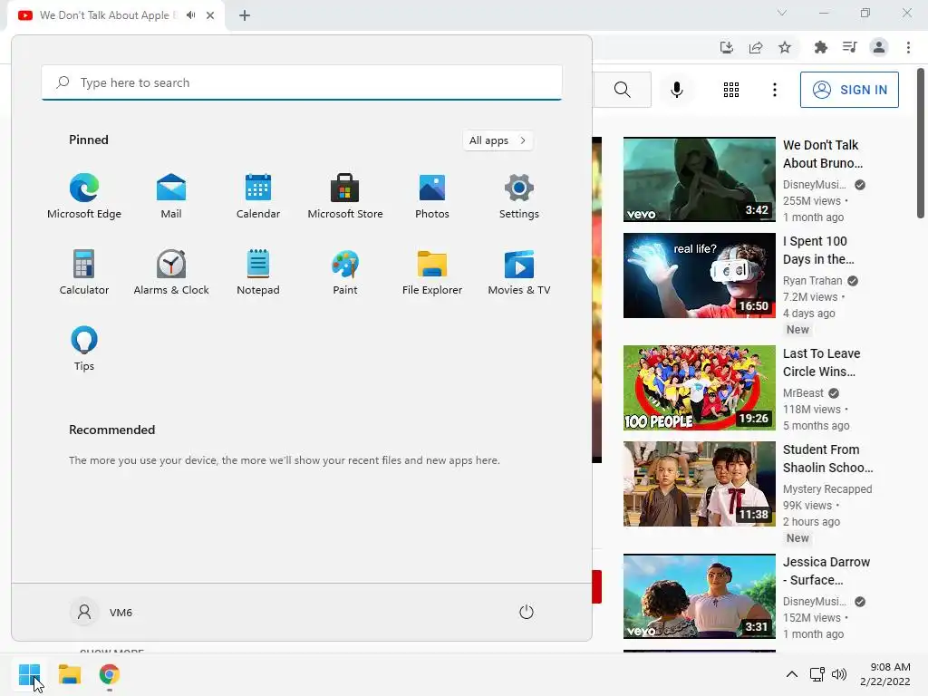Viewport: 928px width, 696px height.
Task: Click the power button in Start menu
Action: pos(527,612)
